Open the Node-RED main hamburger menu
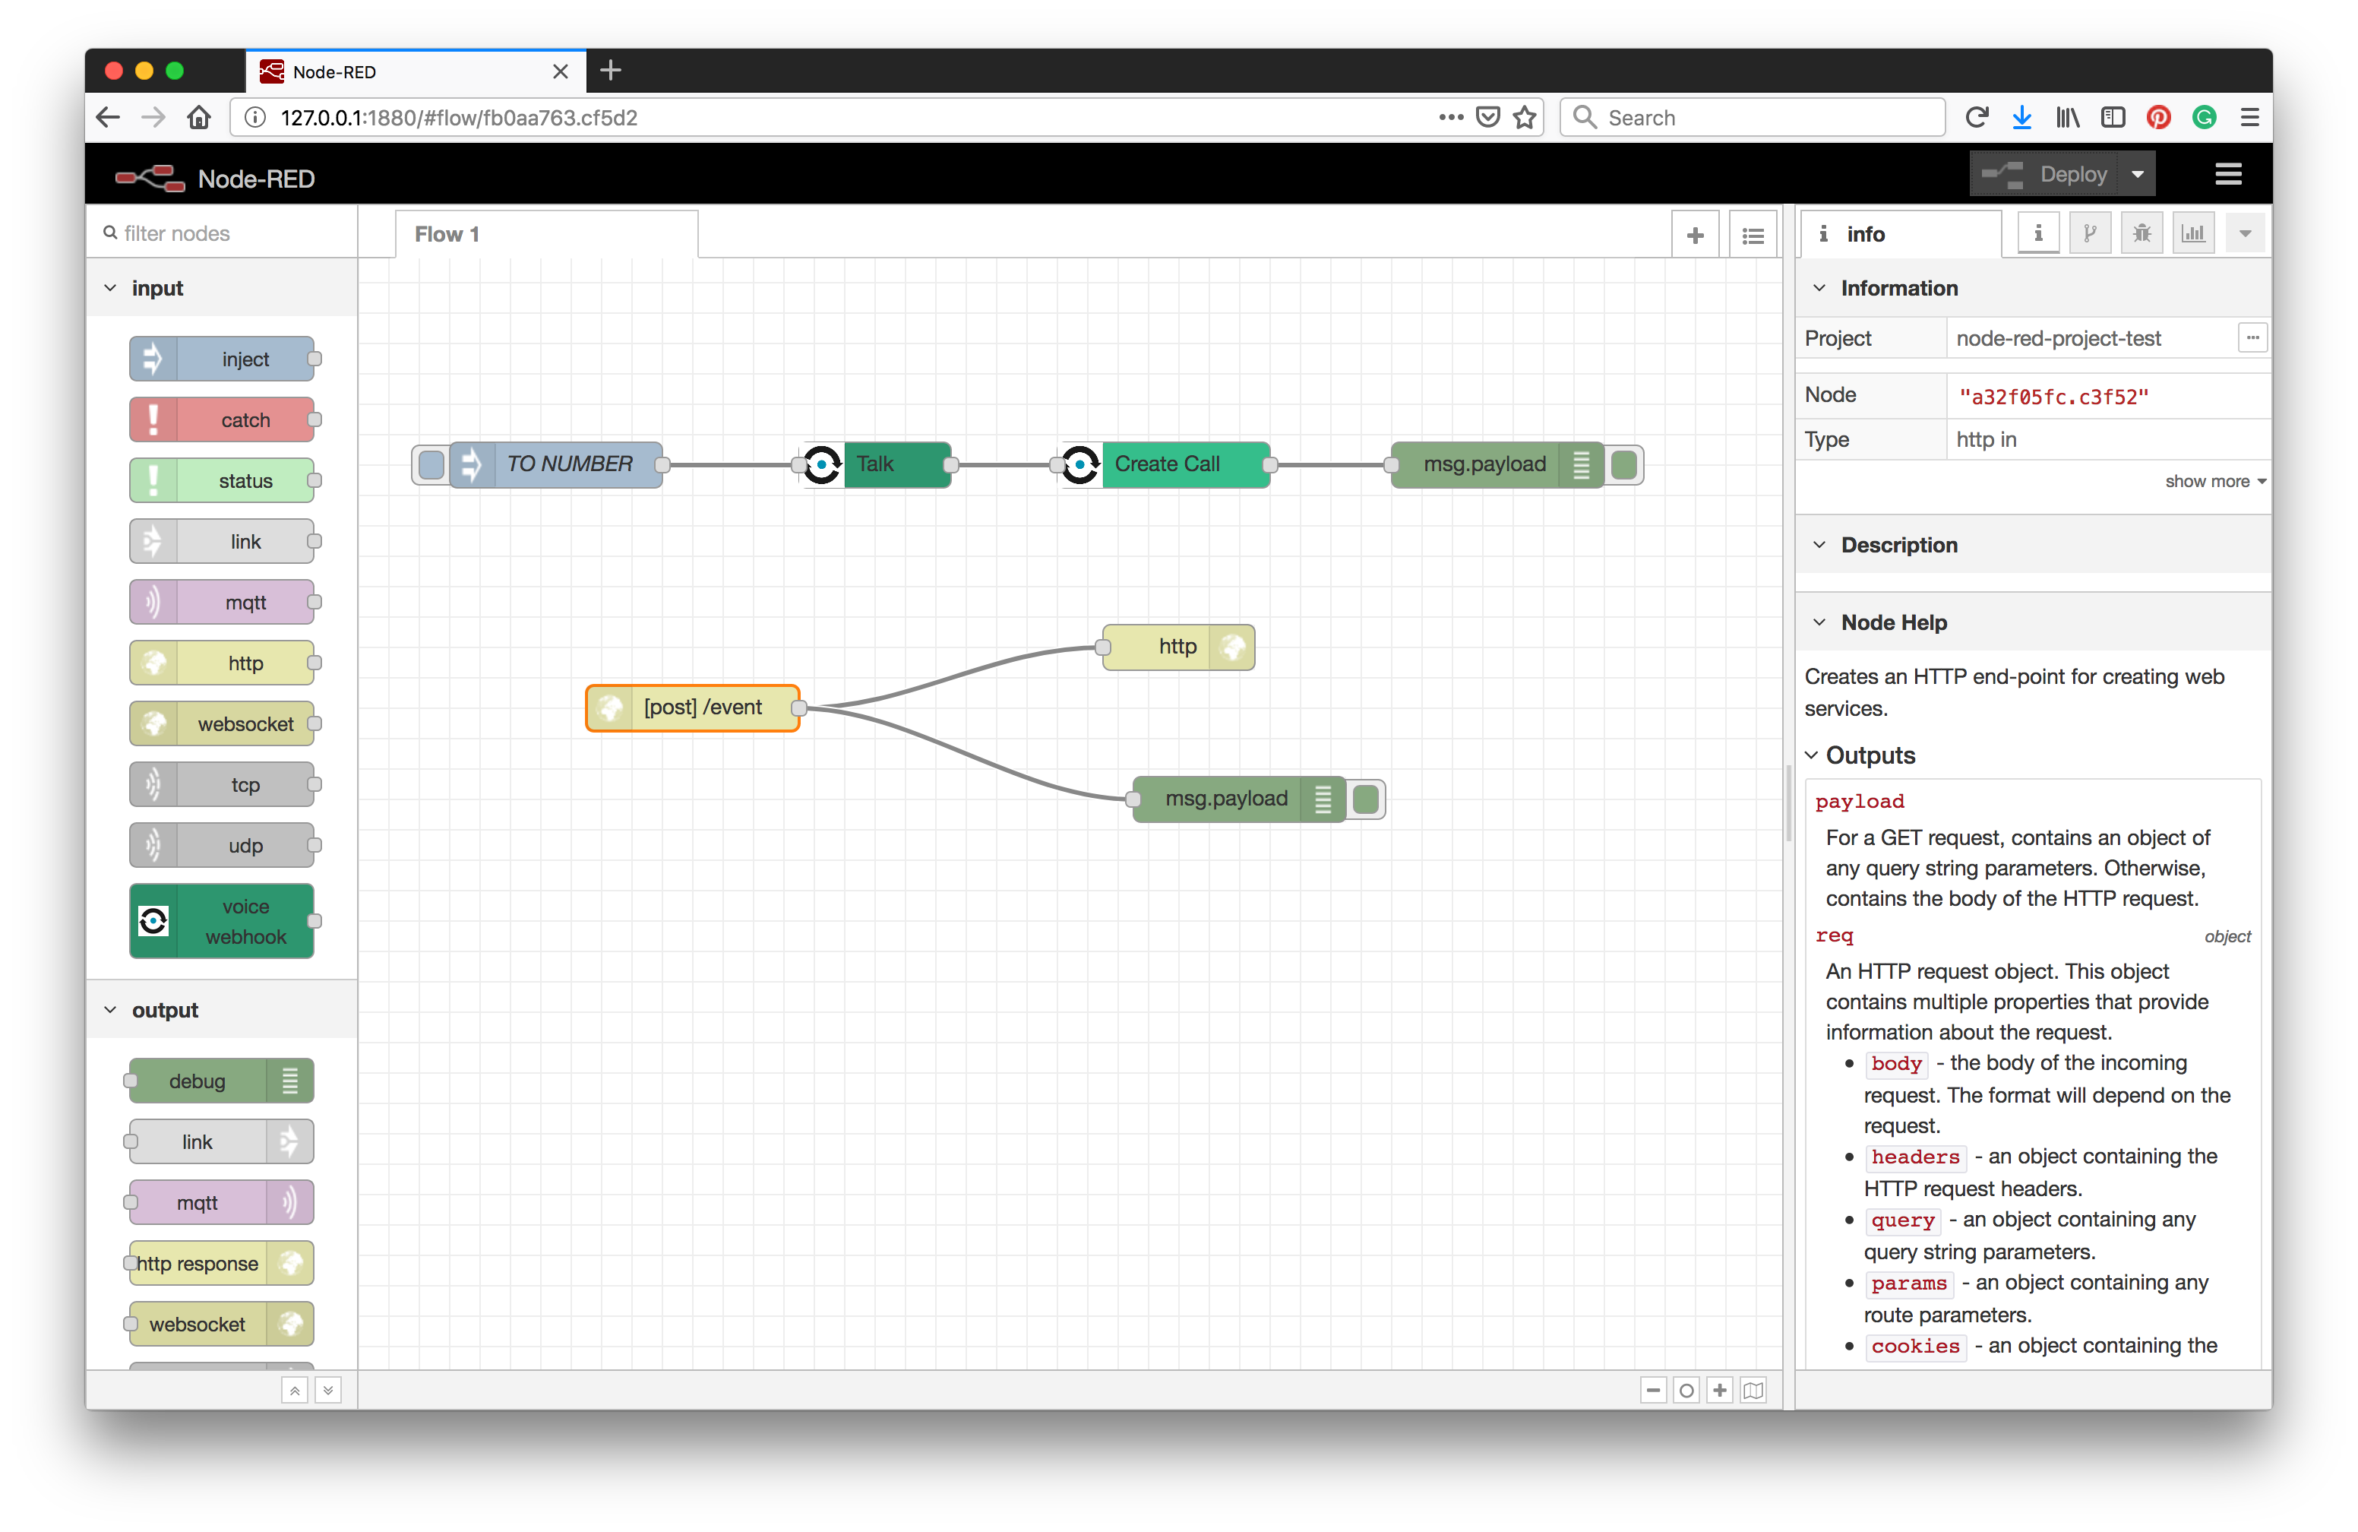 pos(2228,176)
